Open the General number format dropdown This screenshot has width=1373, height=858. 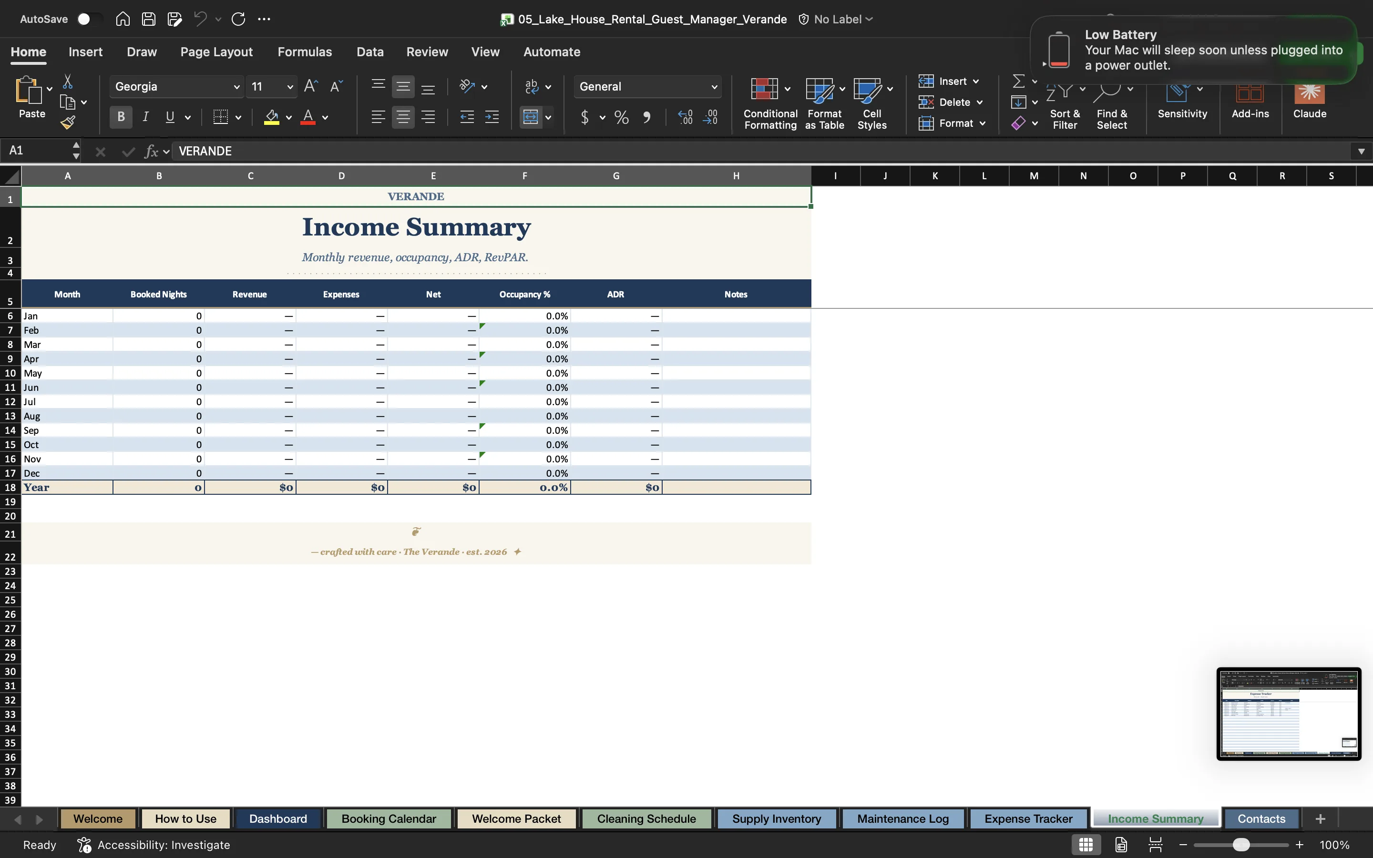click(x=714, y=87)
